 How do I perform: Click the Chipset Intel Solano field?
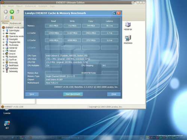(82, 80)
